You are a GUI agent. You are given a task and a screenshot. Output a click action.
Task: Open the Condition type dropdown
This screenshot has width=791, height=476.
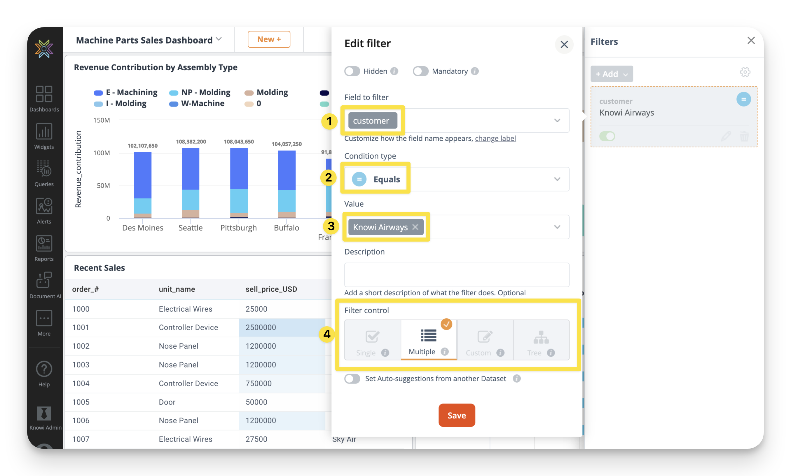557,179
